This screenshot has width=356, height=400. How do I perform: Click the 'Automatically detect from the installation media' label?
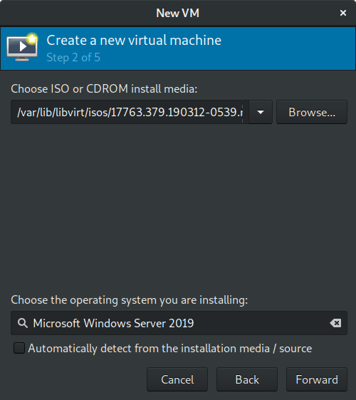point(170,349)
